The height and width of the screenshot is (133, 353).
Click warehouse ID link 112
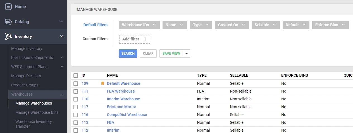coord(85,130)
